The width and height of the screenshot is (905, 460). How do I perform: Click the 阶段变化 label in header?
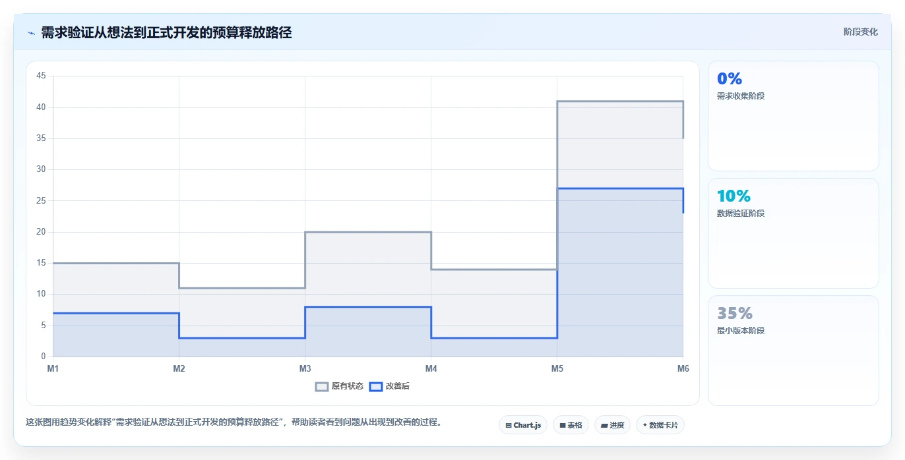(x=861, y=32)
